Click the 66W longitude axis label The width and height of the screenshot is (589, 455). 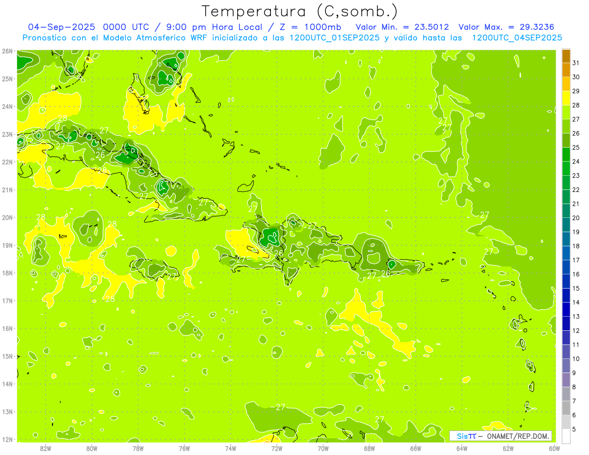416,448
